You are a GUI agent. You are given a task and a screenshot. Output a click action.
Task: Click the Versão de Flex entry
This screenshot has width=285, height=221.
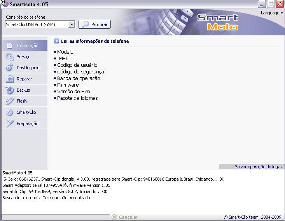pos(73,92)
